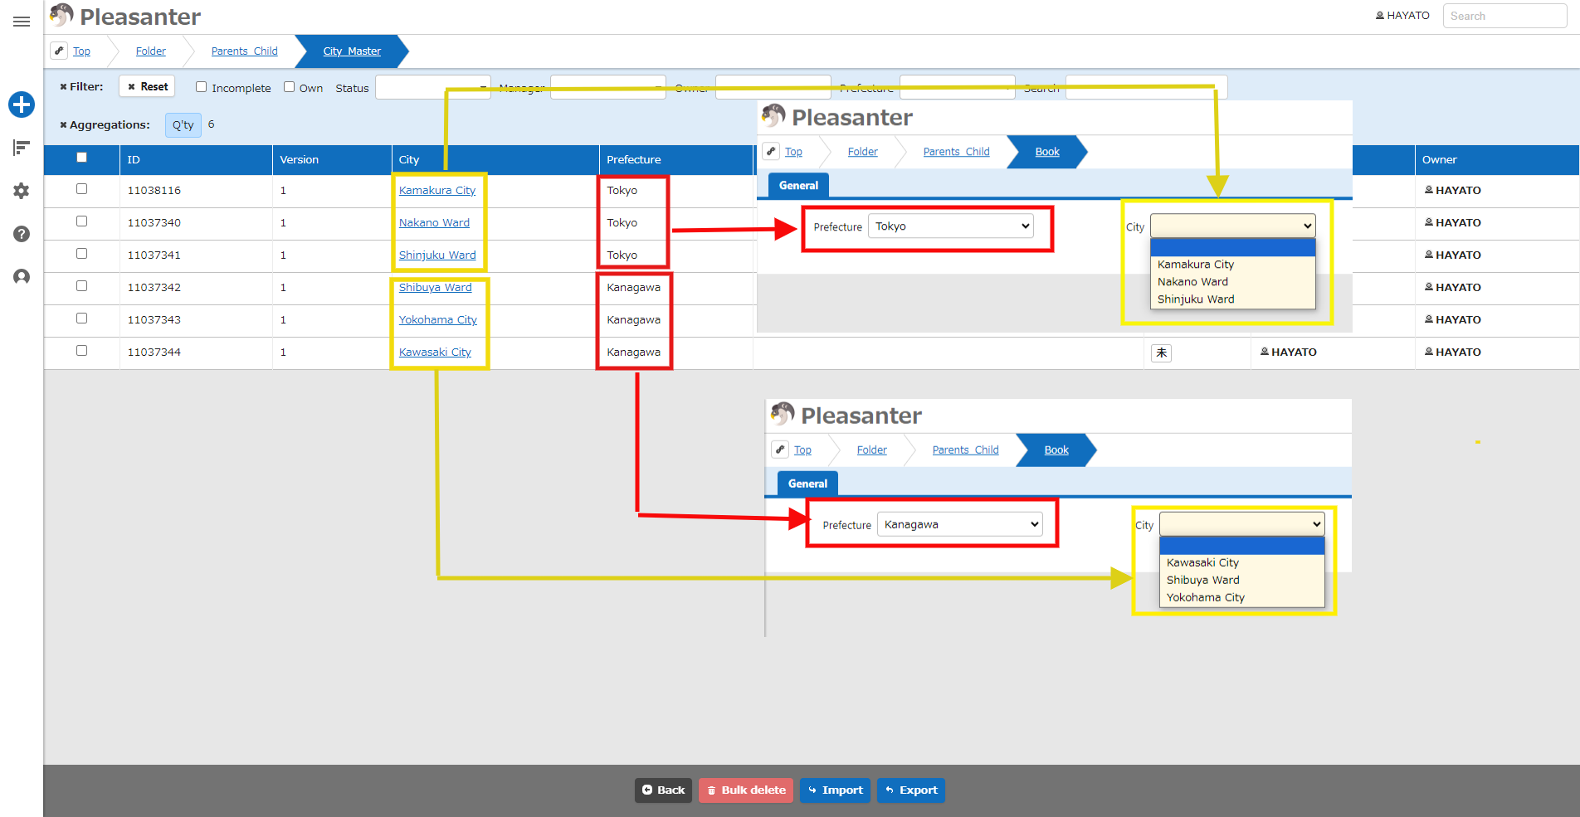Image resolution: width=1580 pixels, height=817 pixels.
Task: Click the incomplete status icon in Kawasaki row
Action: (x=1162, y=353)
